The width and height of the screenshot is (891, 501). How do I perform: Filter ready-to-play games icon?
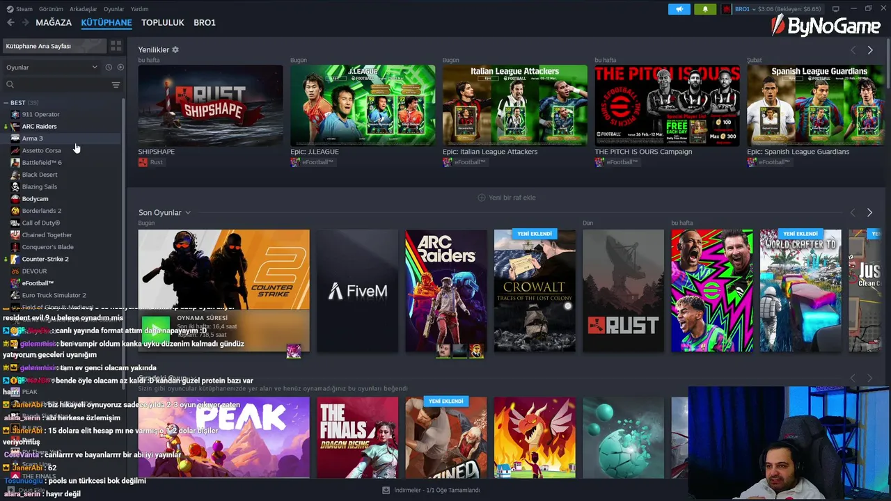coord(120,67)
